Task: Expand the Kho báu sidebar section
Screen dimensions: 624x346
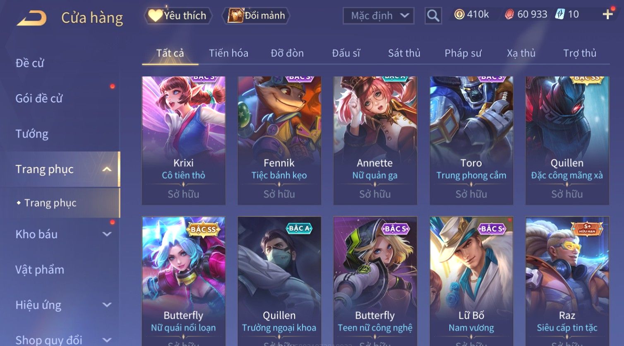Action: coord(107,234)
